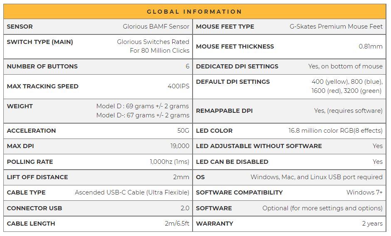Click the 1,000hz (1ms) value
Viewport: 391px width, 236px height.
click(169, 162)
